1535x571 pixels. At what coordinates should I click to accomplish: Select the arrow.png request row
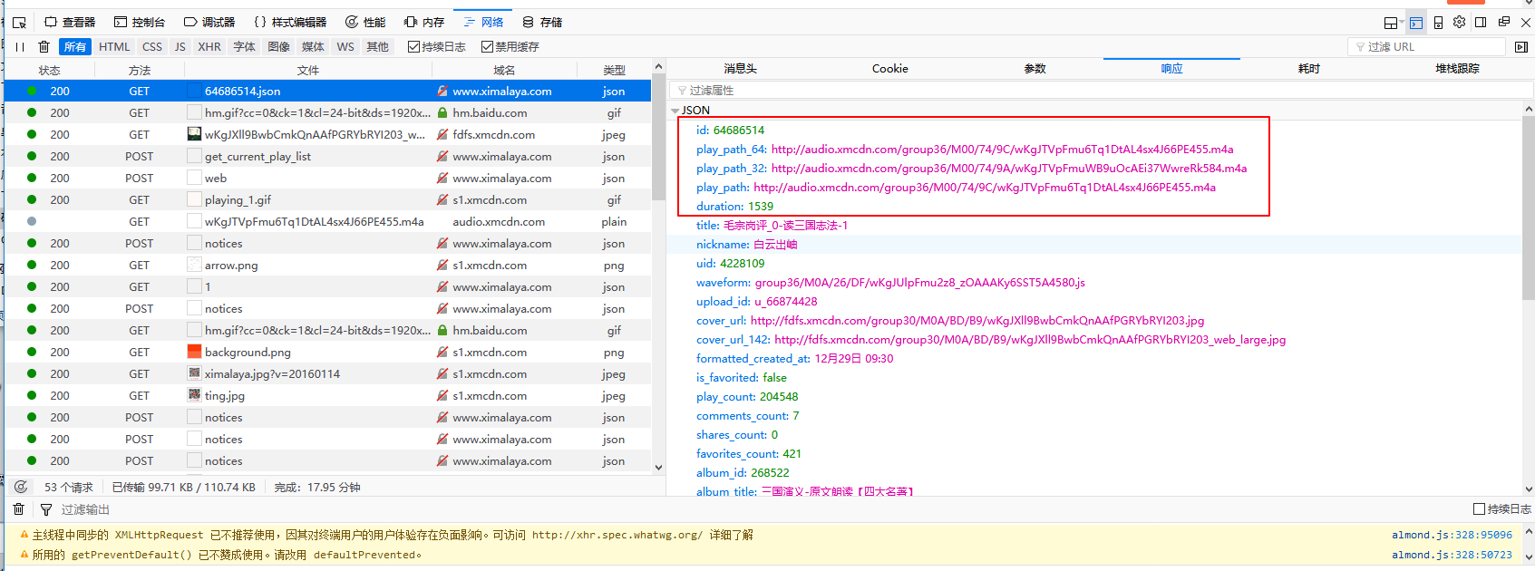click(x=327, y=266)
